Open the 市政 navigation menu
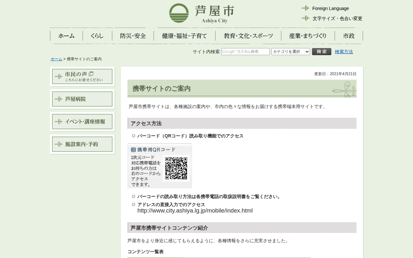 (349, 36)
